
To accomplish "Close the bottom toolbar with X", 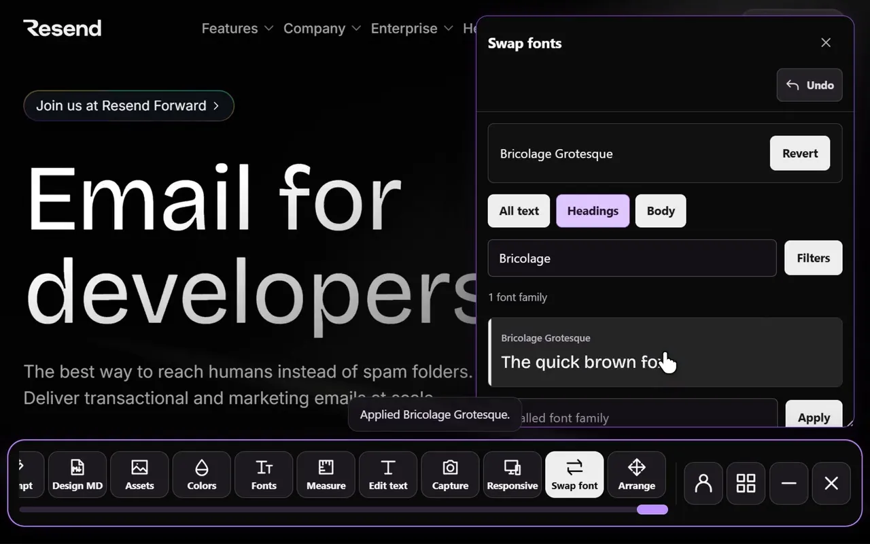I will click(x=831, y=483).
